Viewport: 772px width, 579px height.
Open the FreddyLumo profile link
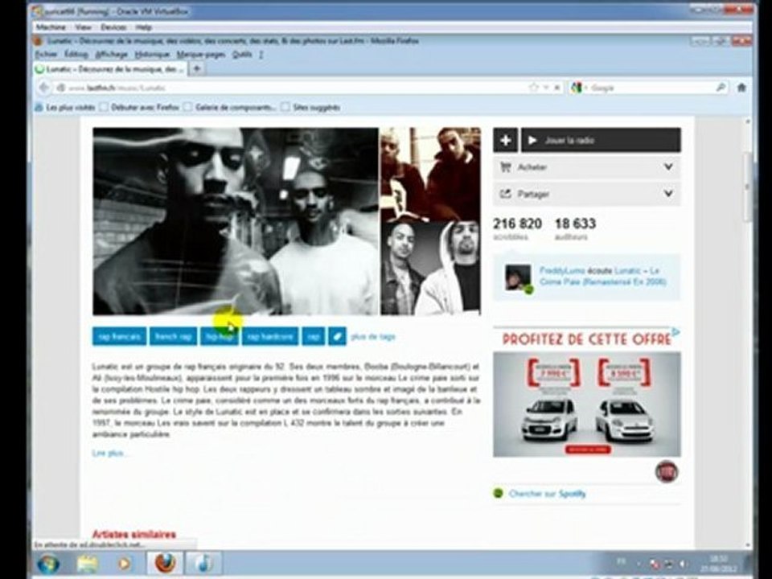pos(562,270)
